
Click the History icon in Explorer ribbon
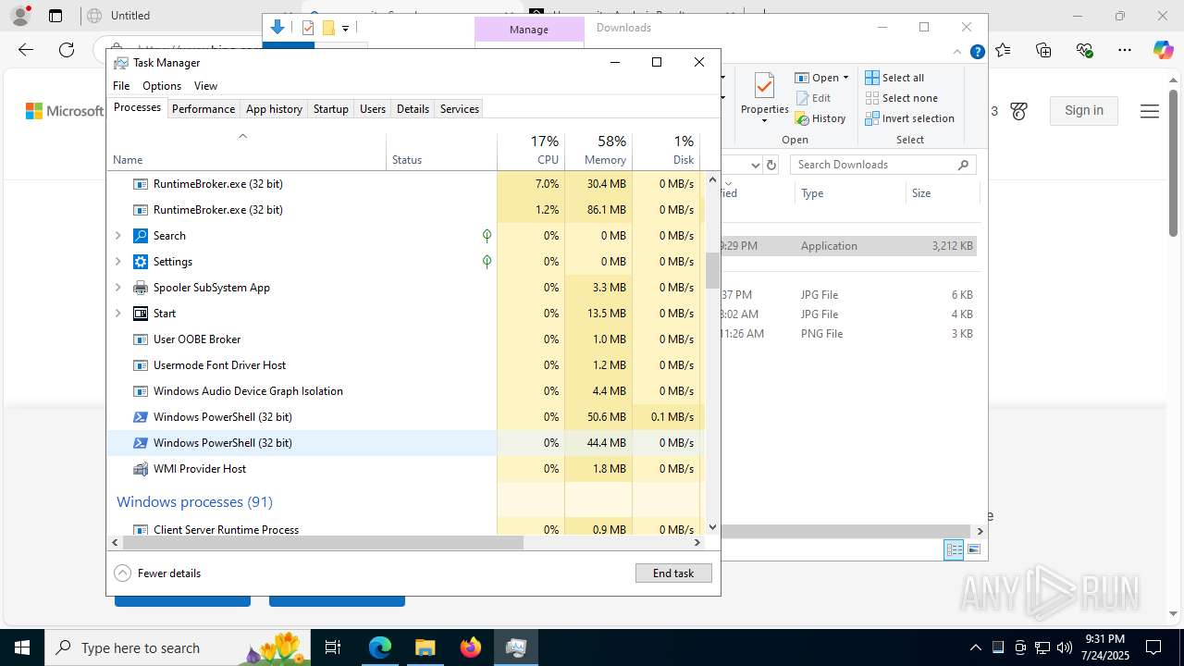802,118
